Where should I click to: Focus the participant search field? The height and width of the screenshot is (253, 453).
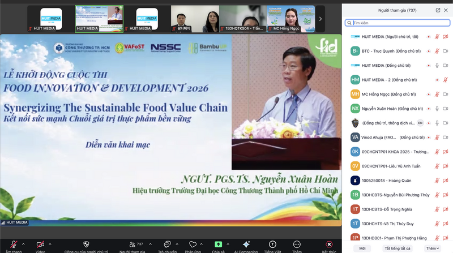coord(398,23)
